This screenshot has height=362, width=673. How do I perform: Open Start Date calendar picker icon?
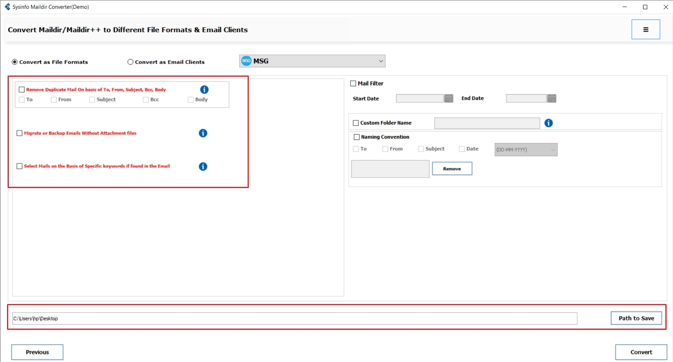[448, 98]
